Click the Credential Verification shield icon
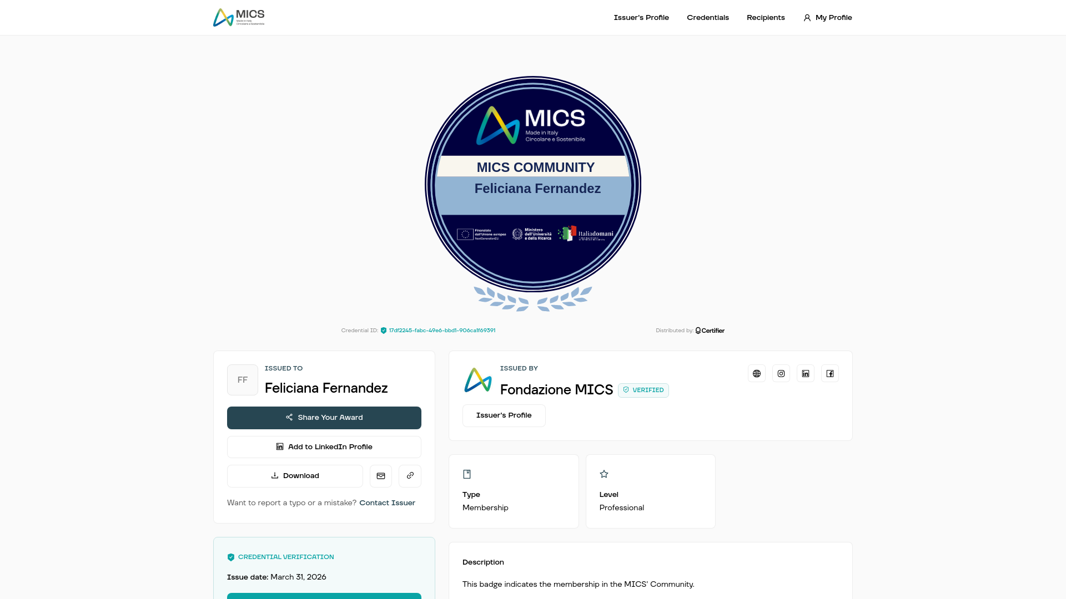The width and height of the screenshot is (1066, 599). (231, 557)
